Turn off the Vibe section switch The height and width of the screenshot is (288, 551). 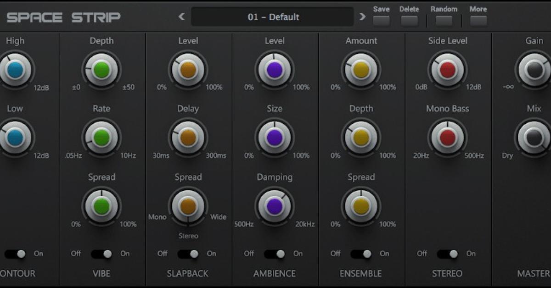point(101,253)
